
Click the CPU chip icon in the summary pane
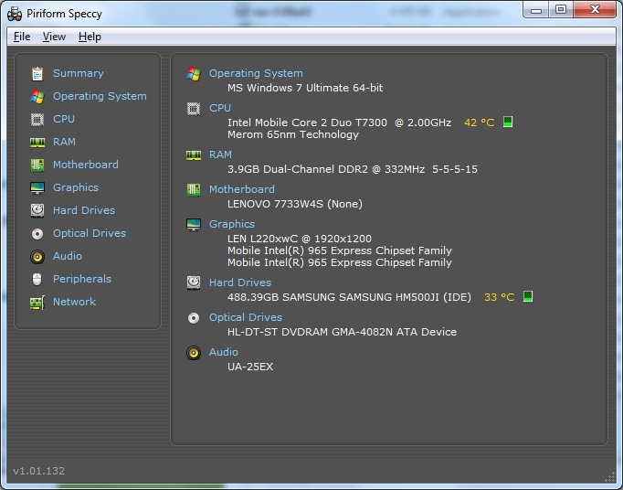pyautogui.click(x=194, y=109)
